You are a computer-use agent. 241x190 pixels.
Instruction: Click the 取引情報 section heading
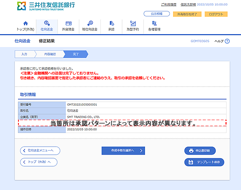pyautogui.click(x=28, y=94)
